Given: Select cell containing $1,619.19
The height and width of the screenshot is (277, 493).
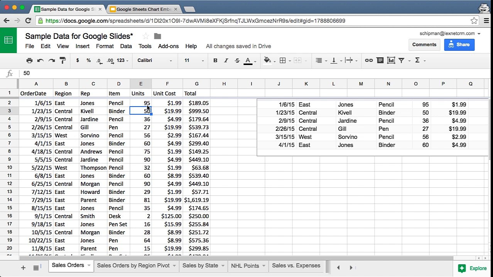Looking at the screenshot, I should (196, 200).
